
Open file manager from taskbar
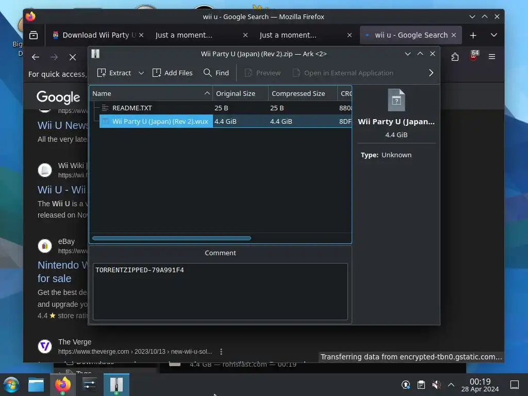(36, 385)
